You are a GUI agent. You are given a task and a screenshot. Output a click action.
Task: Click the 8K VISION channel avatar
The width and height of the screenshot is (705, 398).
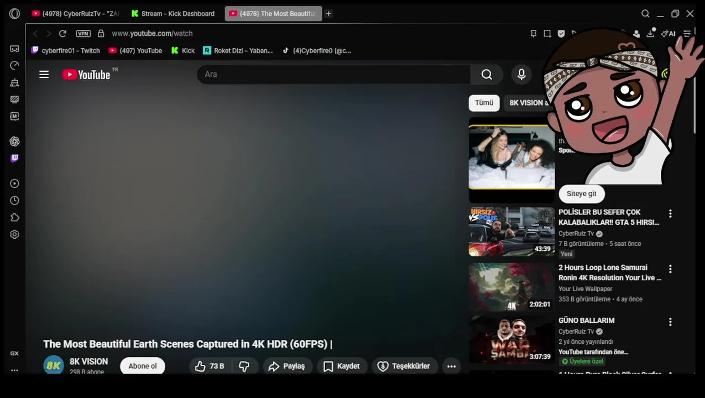tap(54, 365)
